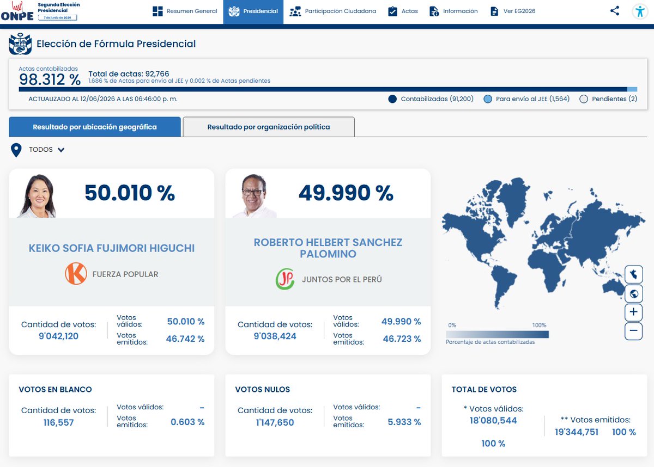Click the TOTAL DE VOTOS heading
Viewport: 654px width, 467px height.
coord(484,389)
